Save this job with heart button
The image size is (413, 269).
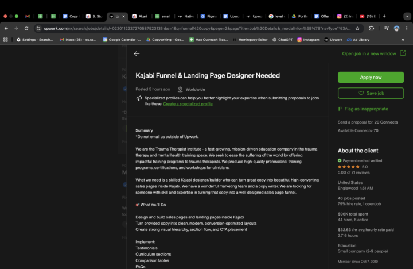371,93
